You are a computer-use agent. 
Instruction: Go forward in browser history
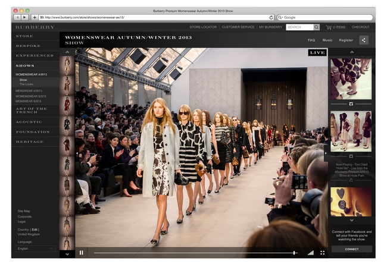point(24,17)
